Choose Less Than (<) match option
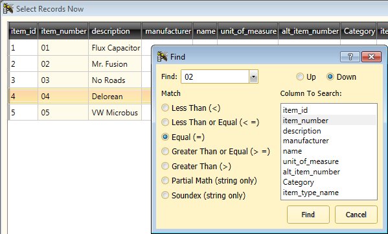This screenshot has width=388, height=234. tap(191, 108)
